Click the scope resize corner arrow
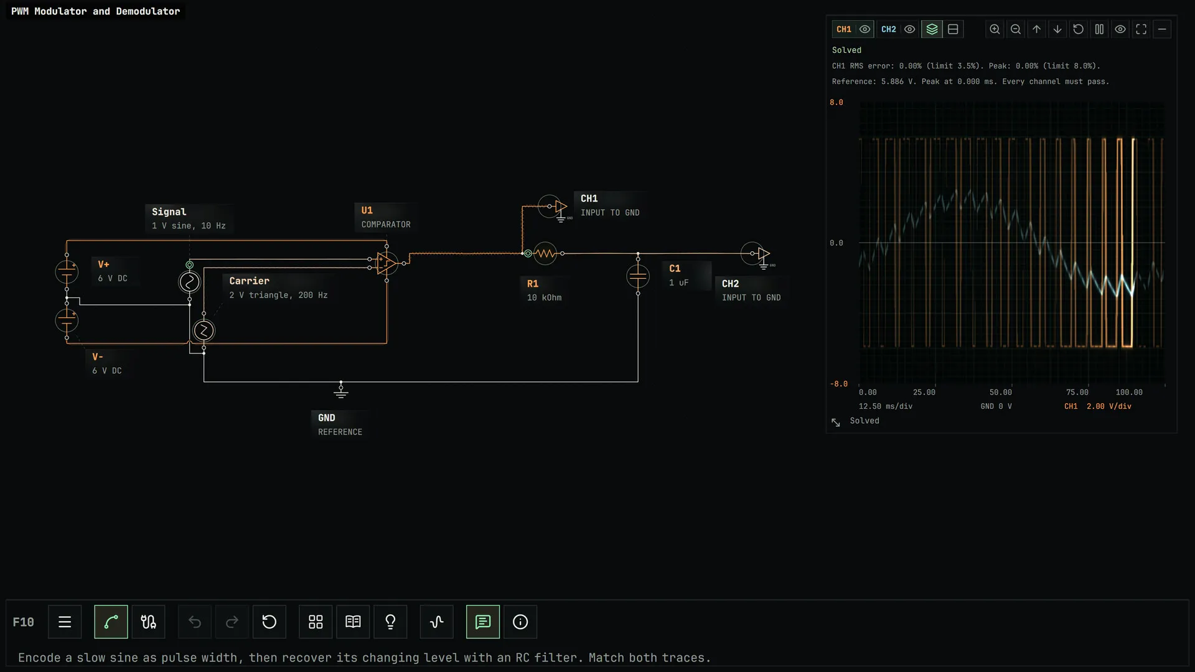The height and width of the screenshot is (672, 1195). click(x=836, y=422)
